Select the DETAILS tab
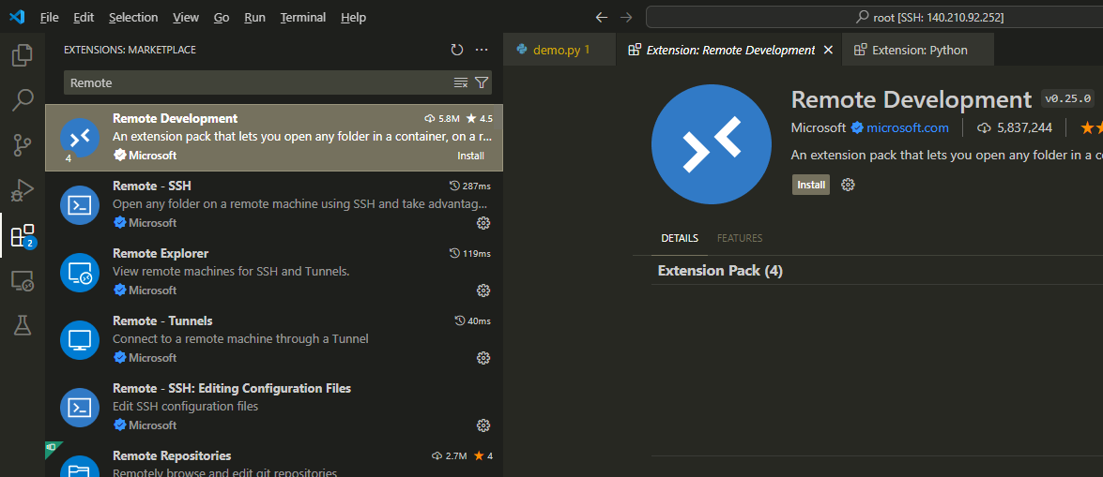Viewport: 1103px width, 477px height. (x=680, y=238)
